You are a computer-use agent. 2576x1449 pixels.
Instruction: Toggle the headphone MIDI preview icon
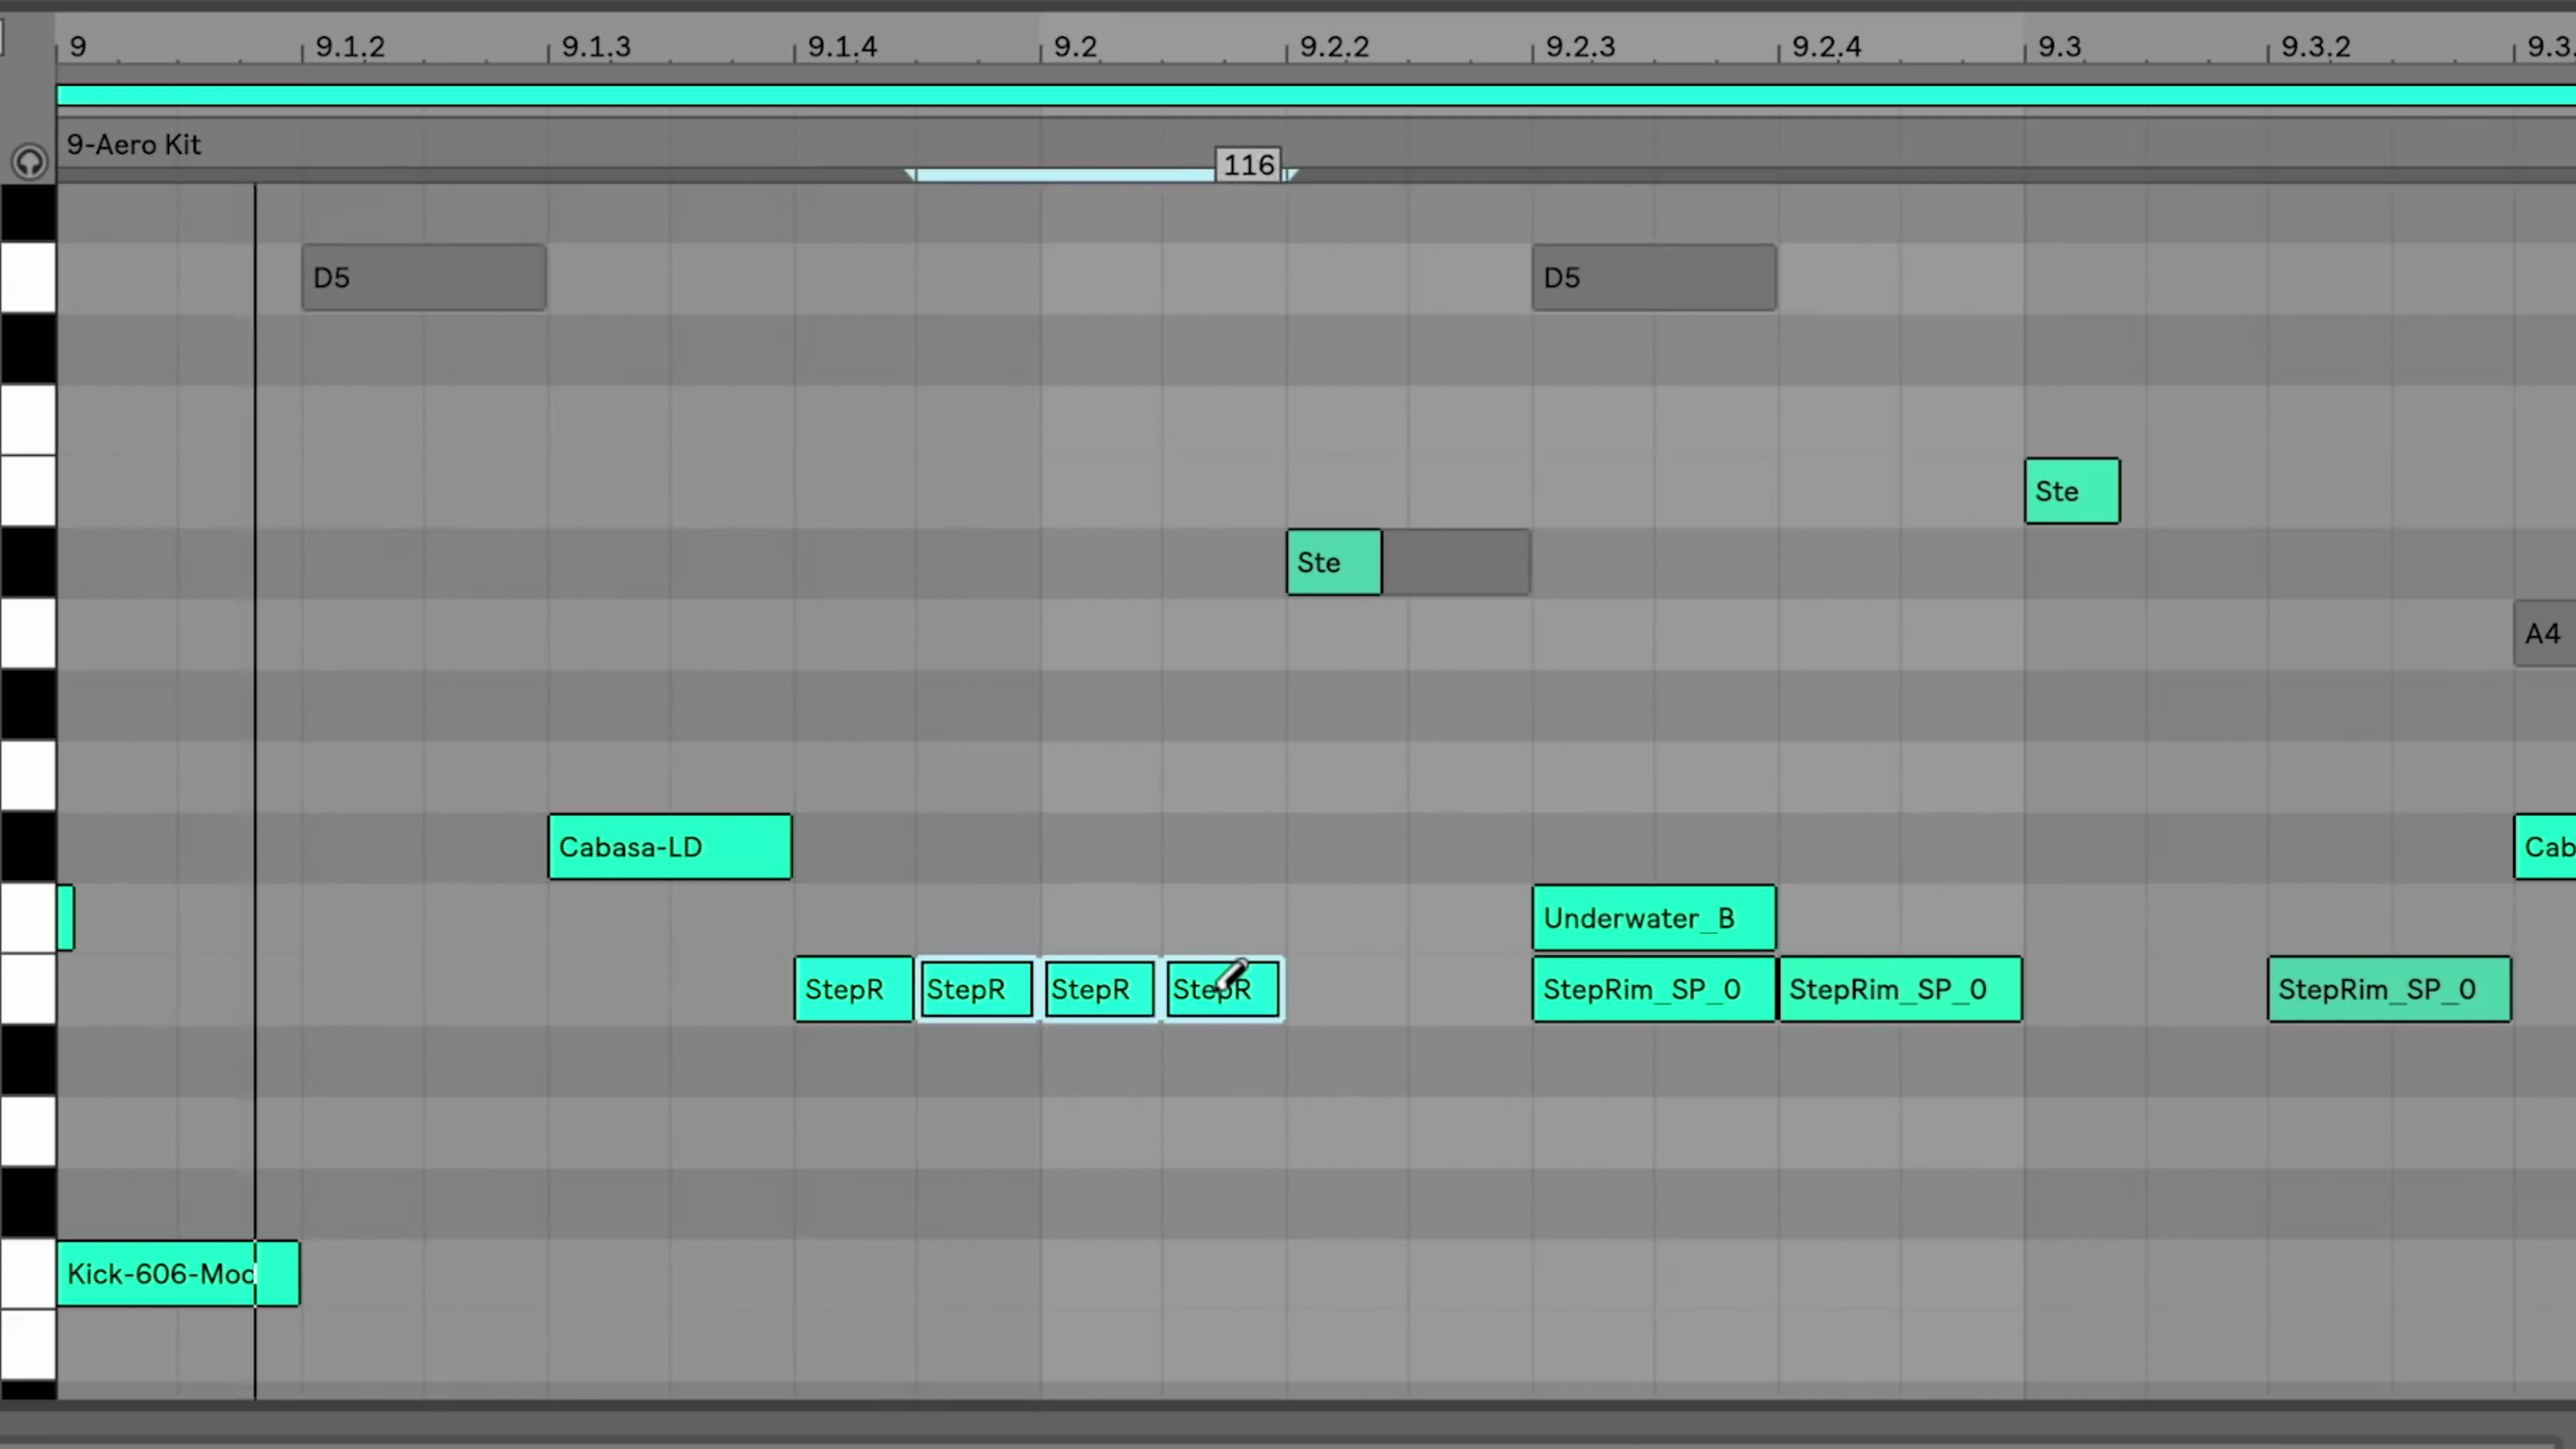29,161
